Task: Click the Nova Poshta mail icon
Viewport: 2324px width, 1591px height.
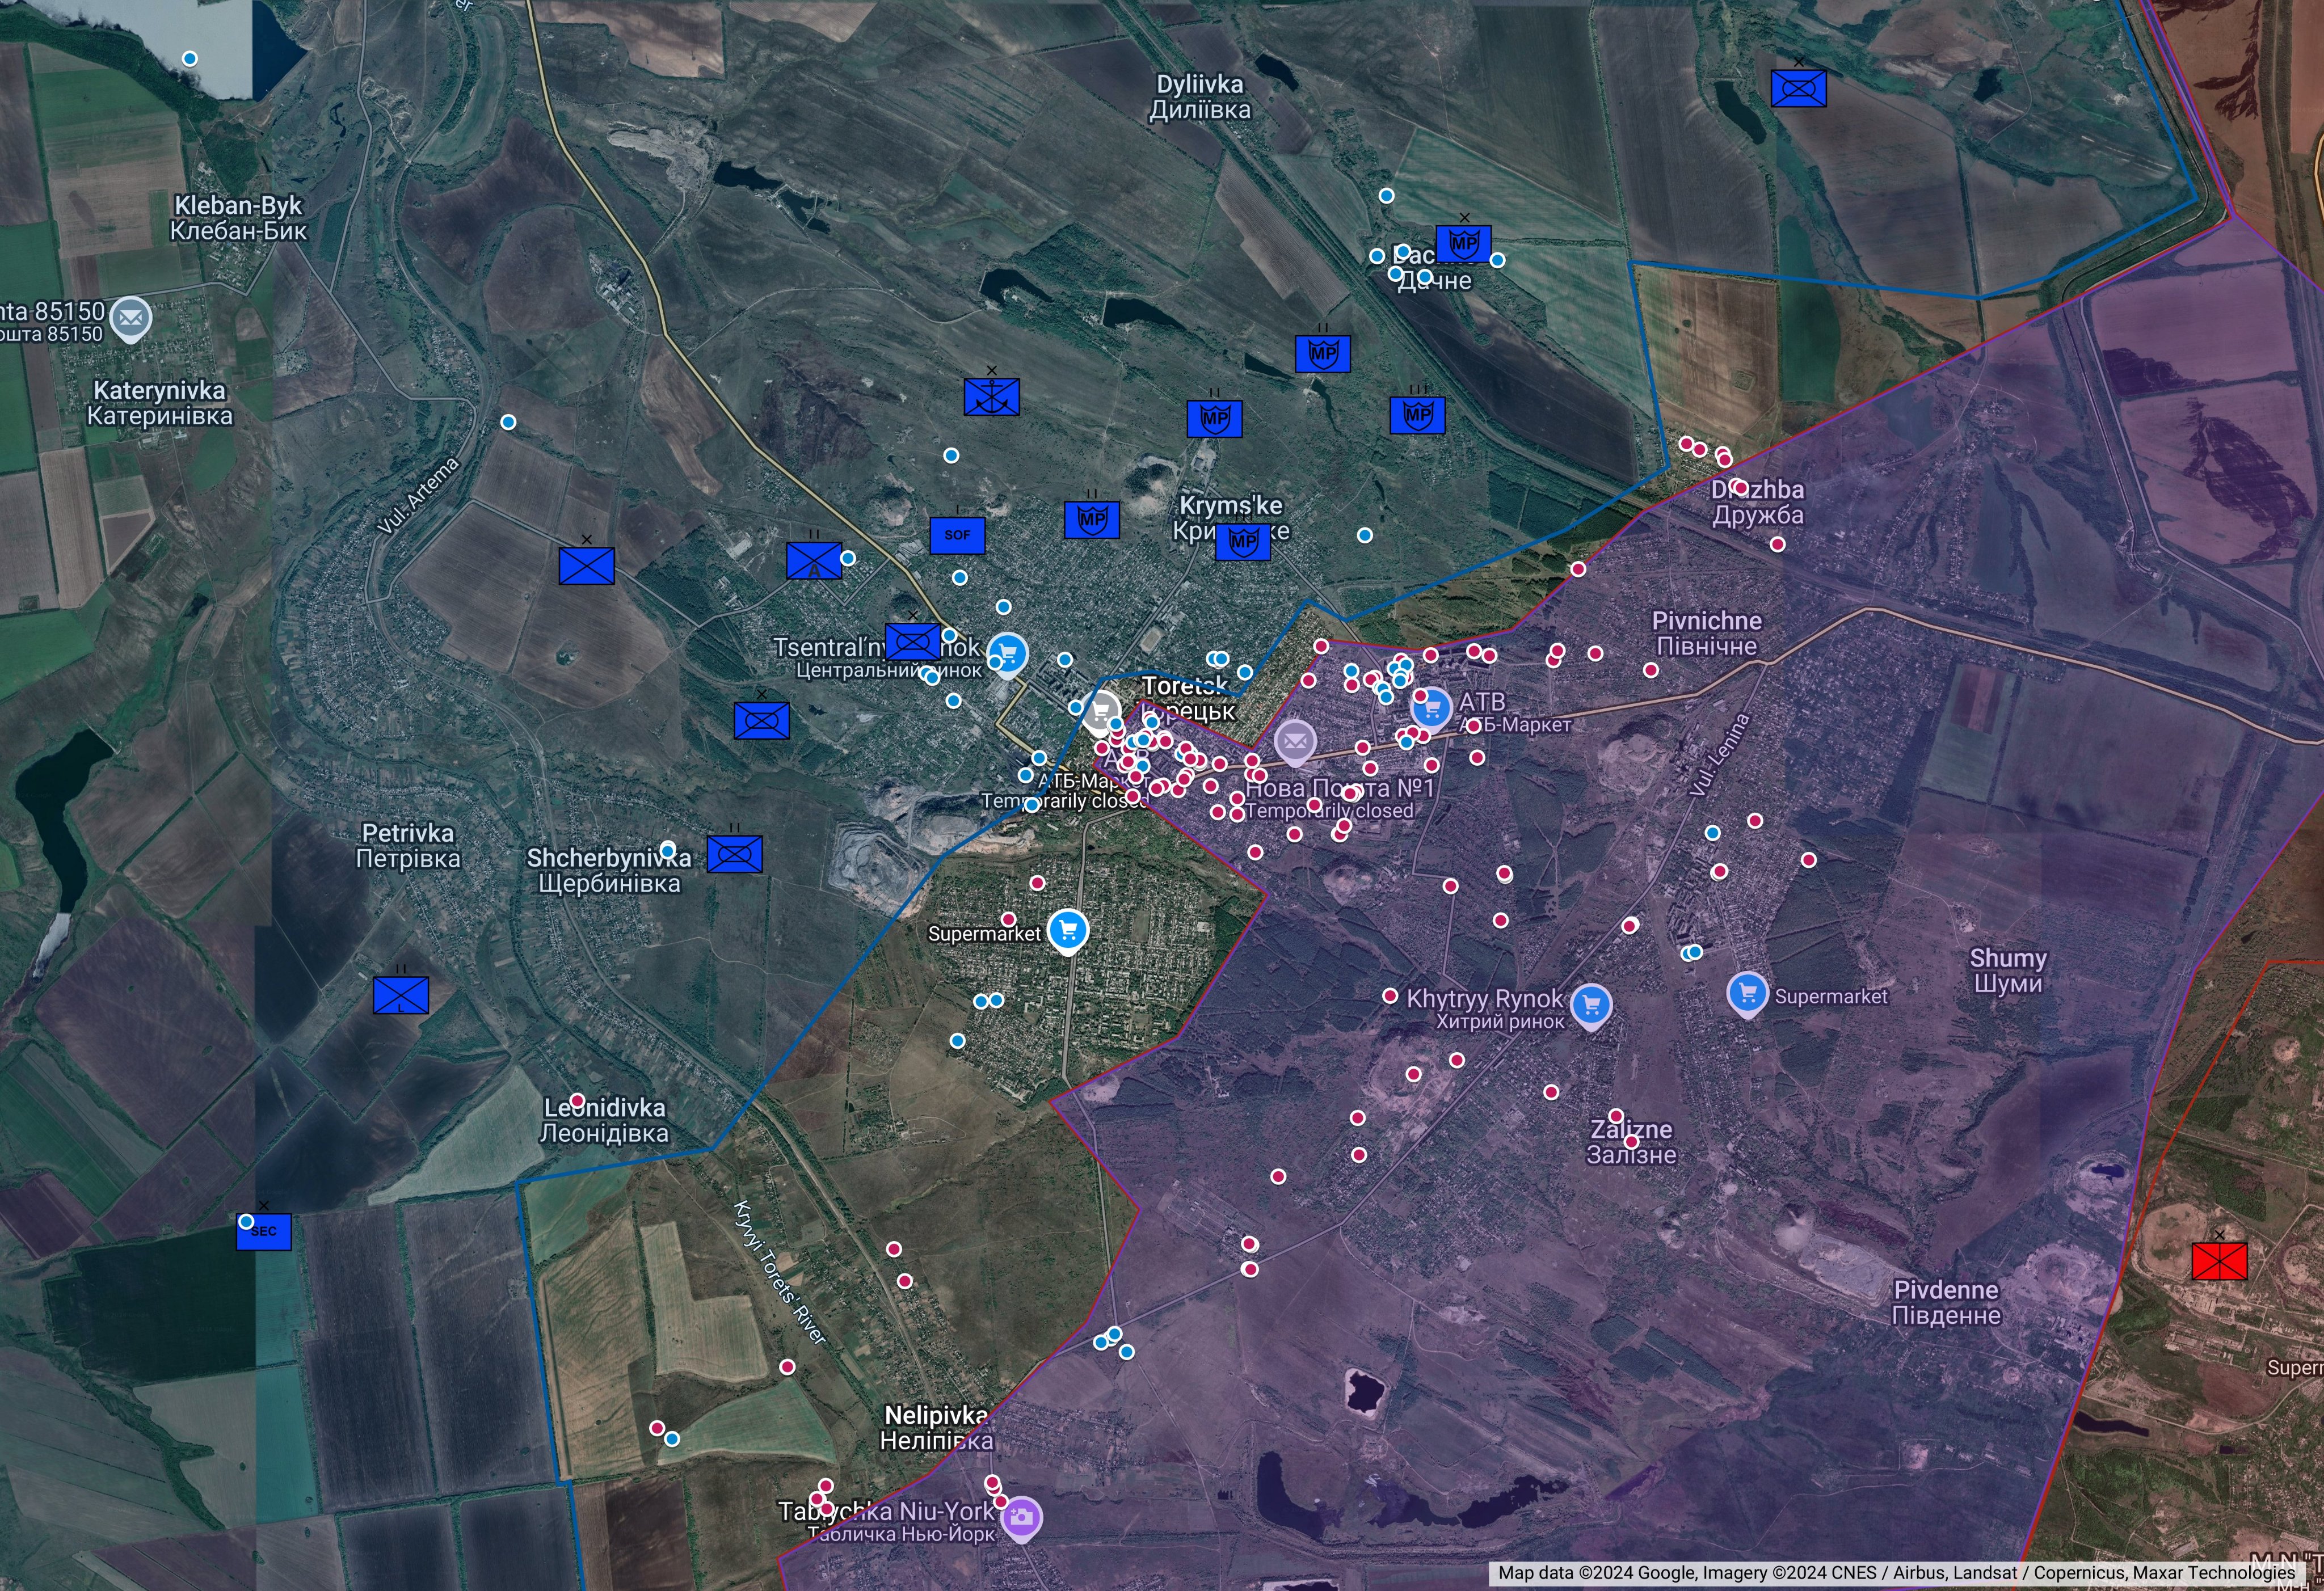Action: pos(1295,741)
